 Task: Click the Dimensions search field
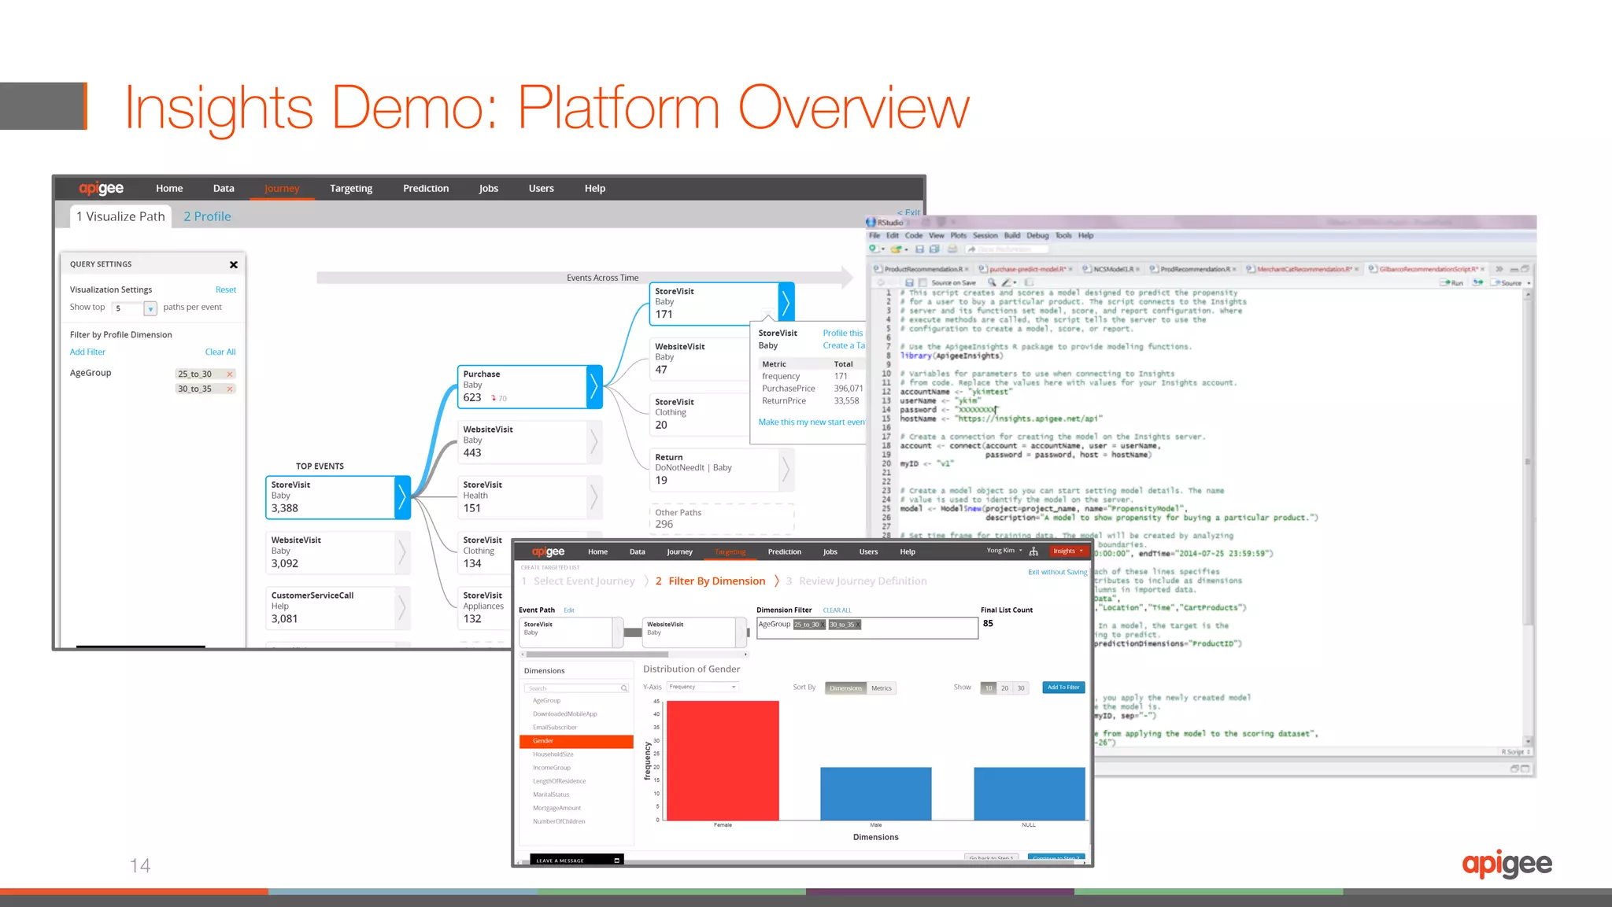pos(575,688)
